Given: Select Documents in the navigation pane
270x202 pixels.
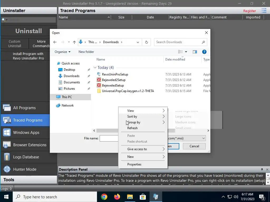Looking at the screenshot, I should coord(72,82).
